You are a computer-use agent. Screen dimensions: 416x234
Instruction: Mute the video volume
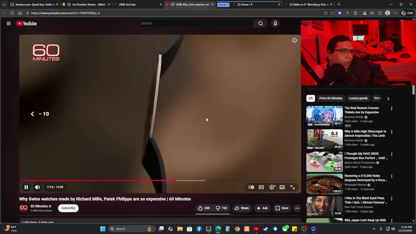(37, 187)
